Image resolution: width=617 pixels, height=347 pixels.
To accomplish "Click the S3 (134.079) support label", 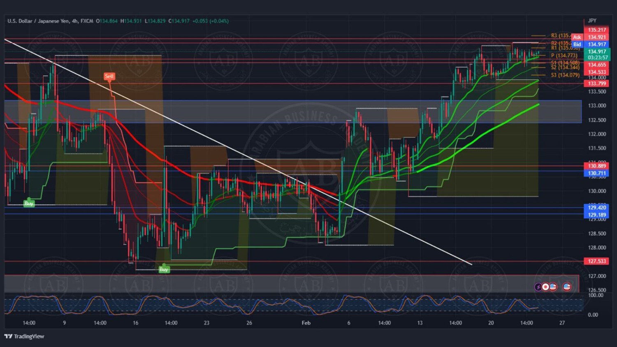I will coord(565,75).
